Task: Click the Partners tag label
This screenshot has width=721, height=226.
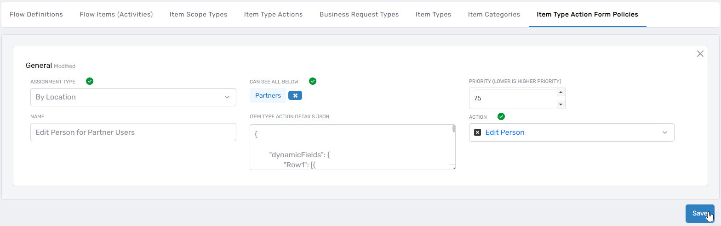Action: coord(268,95)
